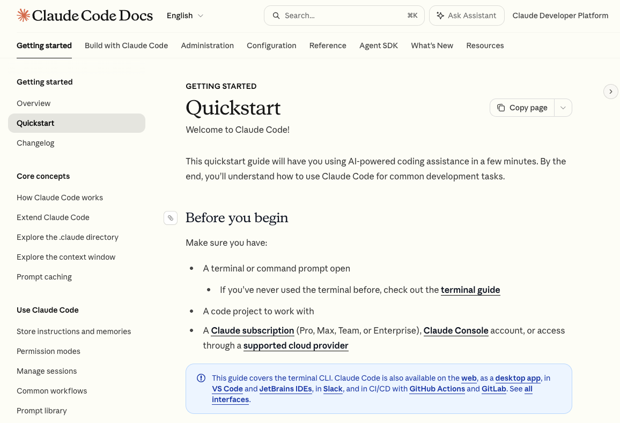Go to the Configuration tab
Screen dimensions: 620x423
coord(271,46)
